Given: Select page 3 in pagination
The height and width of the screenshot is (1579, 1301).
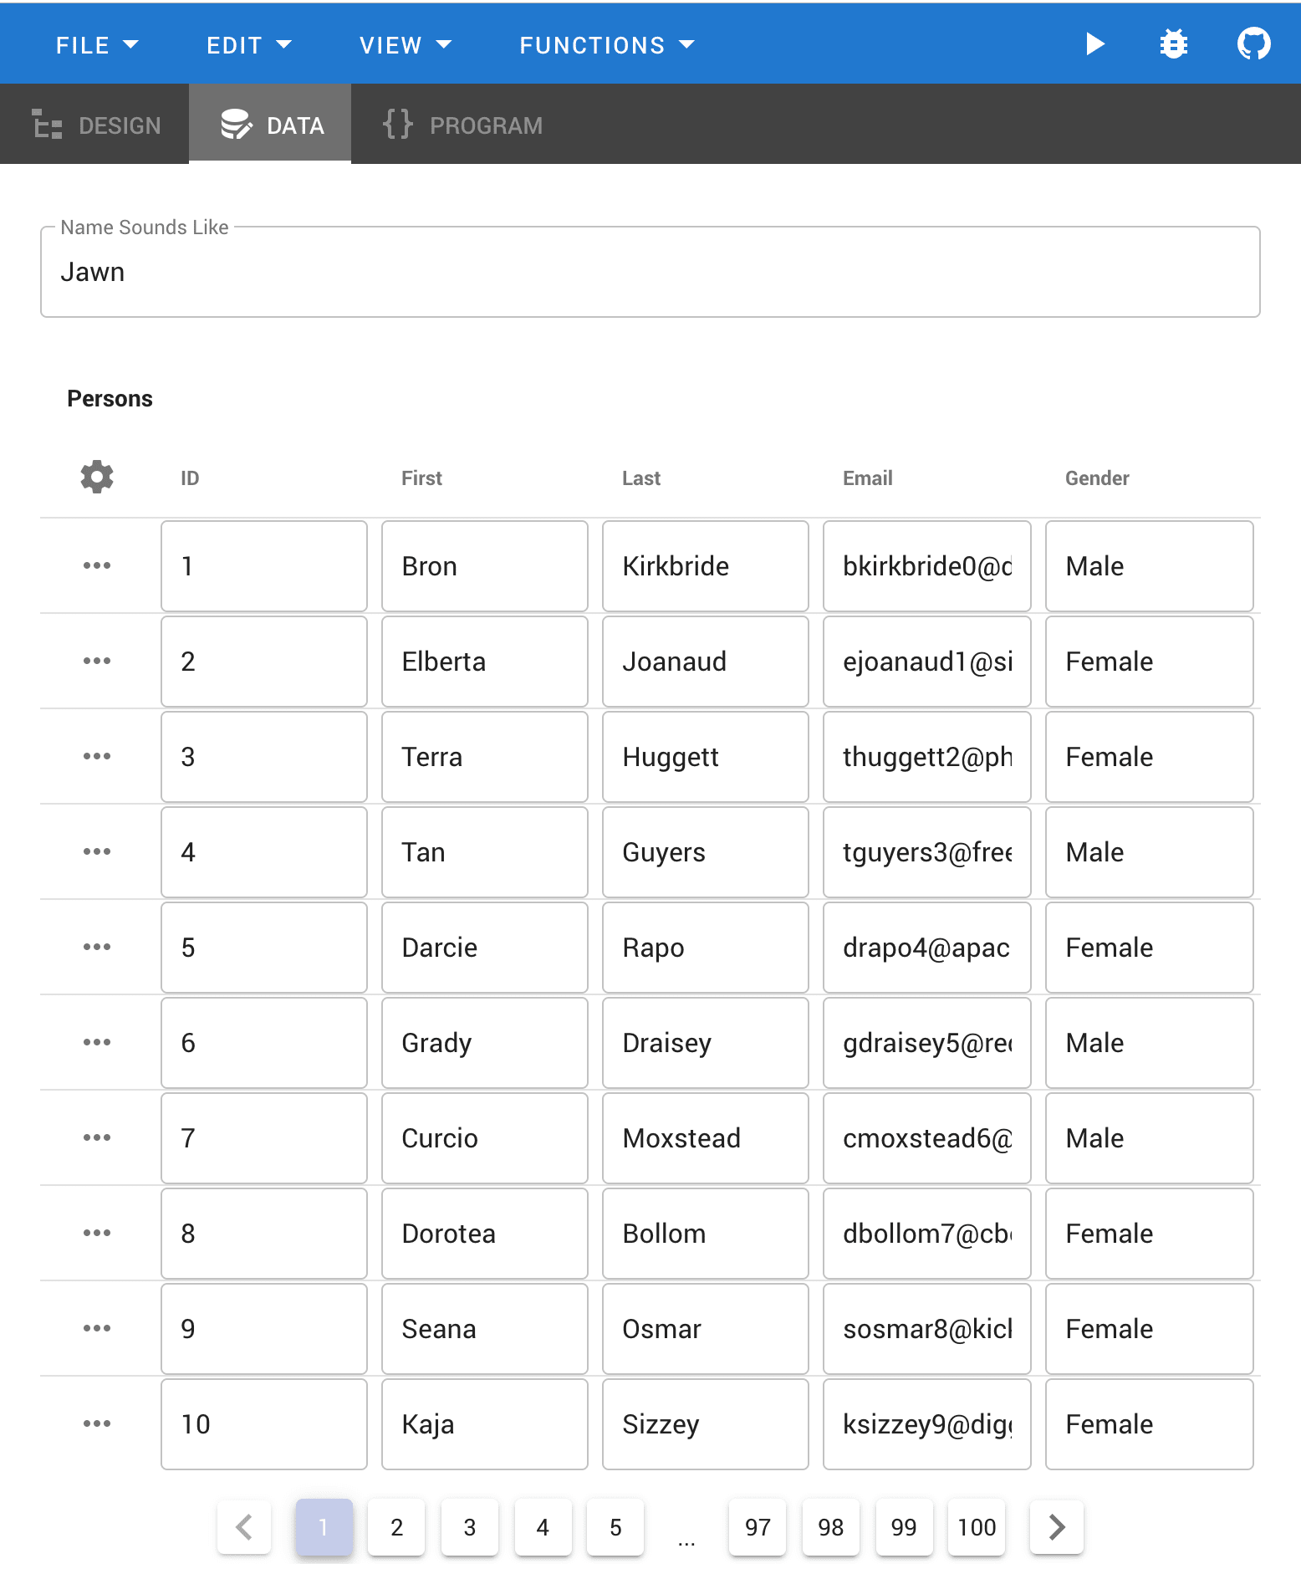Looking at the screenshot, I should pyautogui.click(x=470, y=1527).
